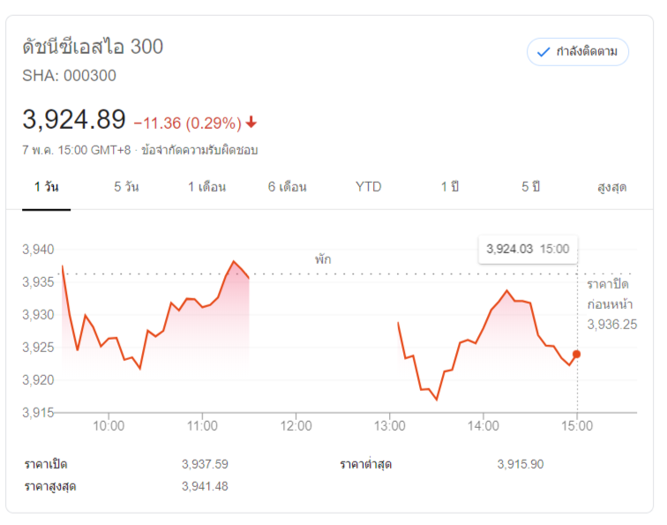Click the 3,924.89 current index price
Image resolution: width=667 pixels, height=525 pixels.
tap(74, 119)
